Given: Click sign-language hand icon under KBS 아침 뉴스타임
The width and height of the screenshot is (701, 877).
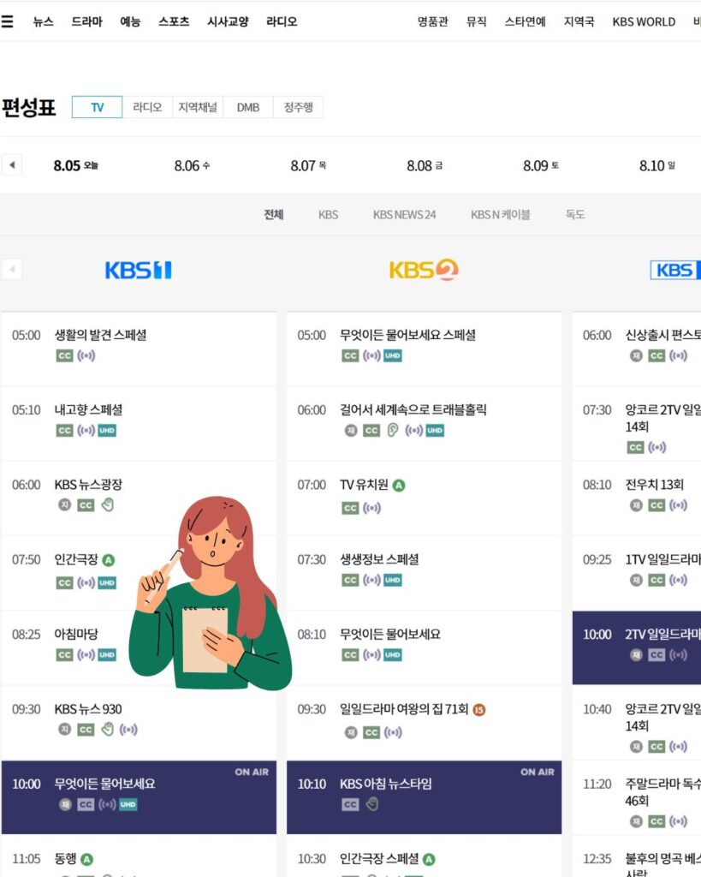Looking at the screenshot, I should [x=372, y=804].
